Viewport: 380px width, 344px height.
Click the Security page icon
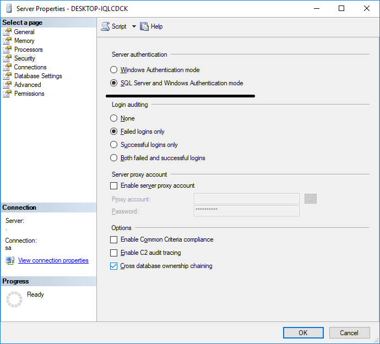coord(7,58)
